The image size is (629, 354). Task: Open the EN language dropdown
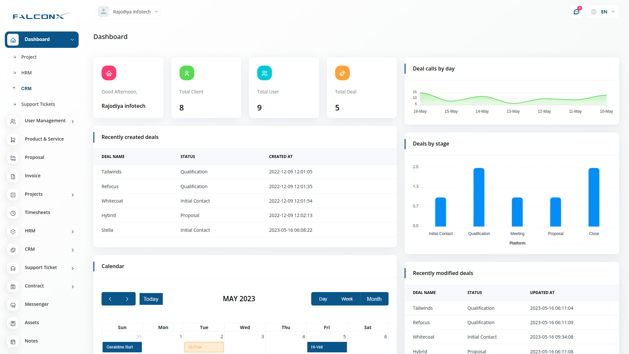(603, 12)
